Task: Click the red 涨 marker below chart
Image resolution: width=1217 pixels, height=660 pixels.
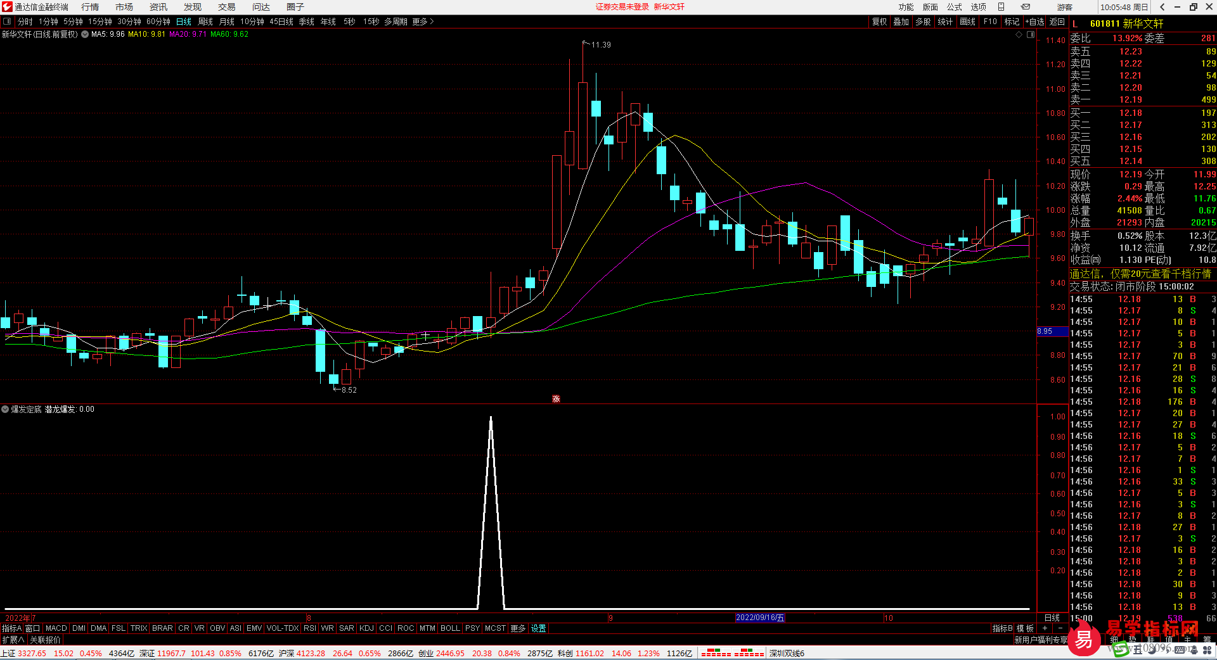Action: click(556, 399)
